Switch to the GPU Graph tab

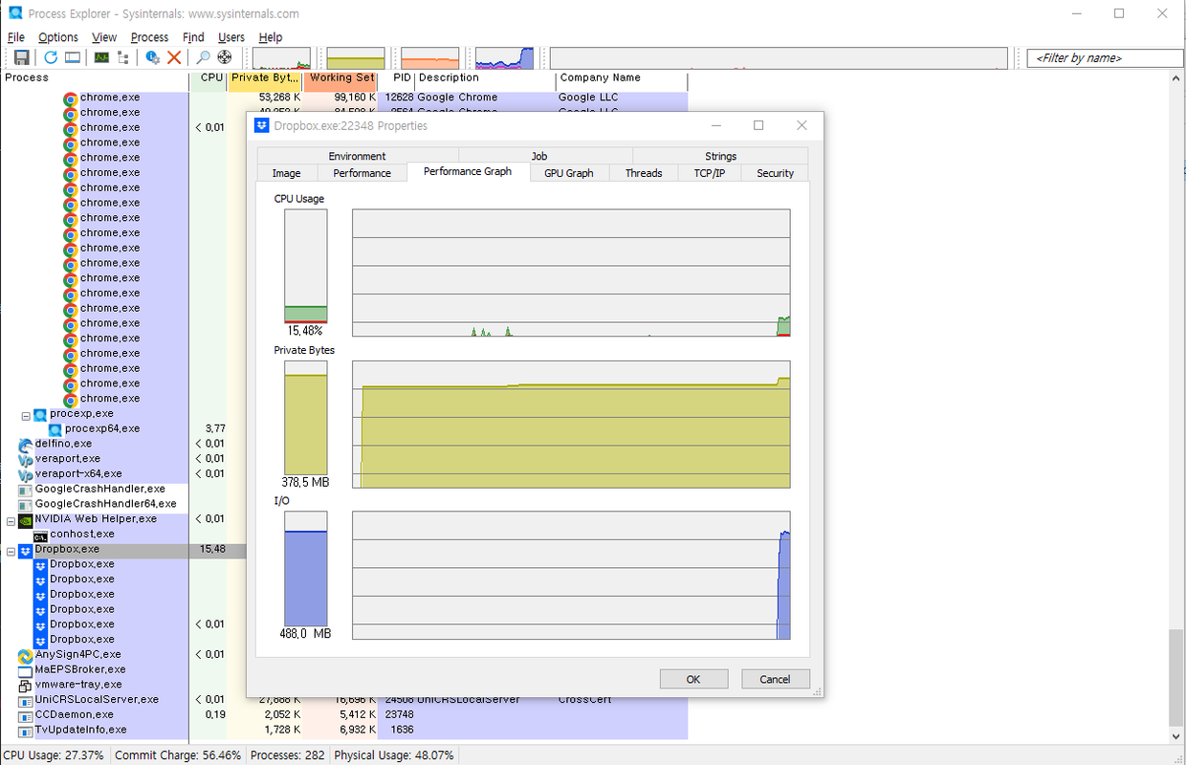[x=568, y=173]
